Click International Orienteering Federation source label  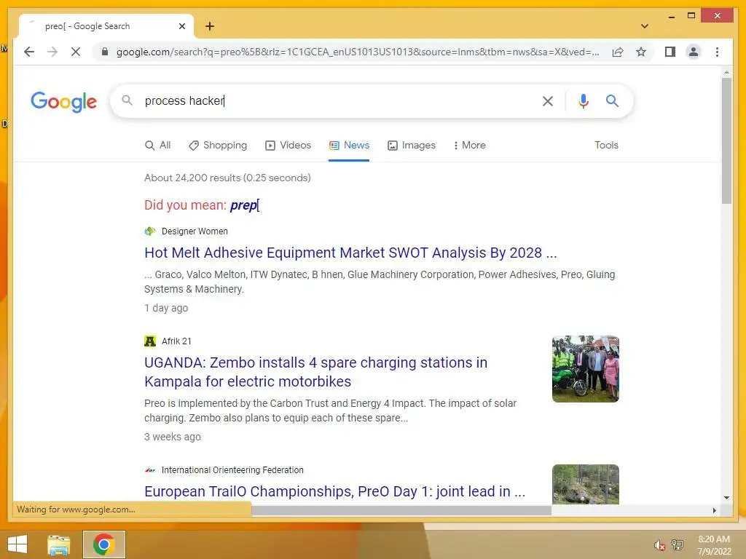[x=232, y=470]
